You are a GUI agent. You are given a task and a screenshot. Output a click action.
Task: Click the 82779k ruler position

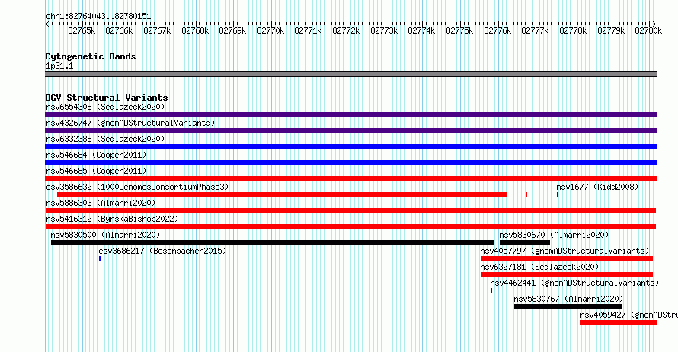[610, 30]
